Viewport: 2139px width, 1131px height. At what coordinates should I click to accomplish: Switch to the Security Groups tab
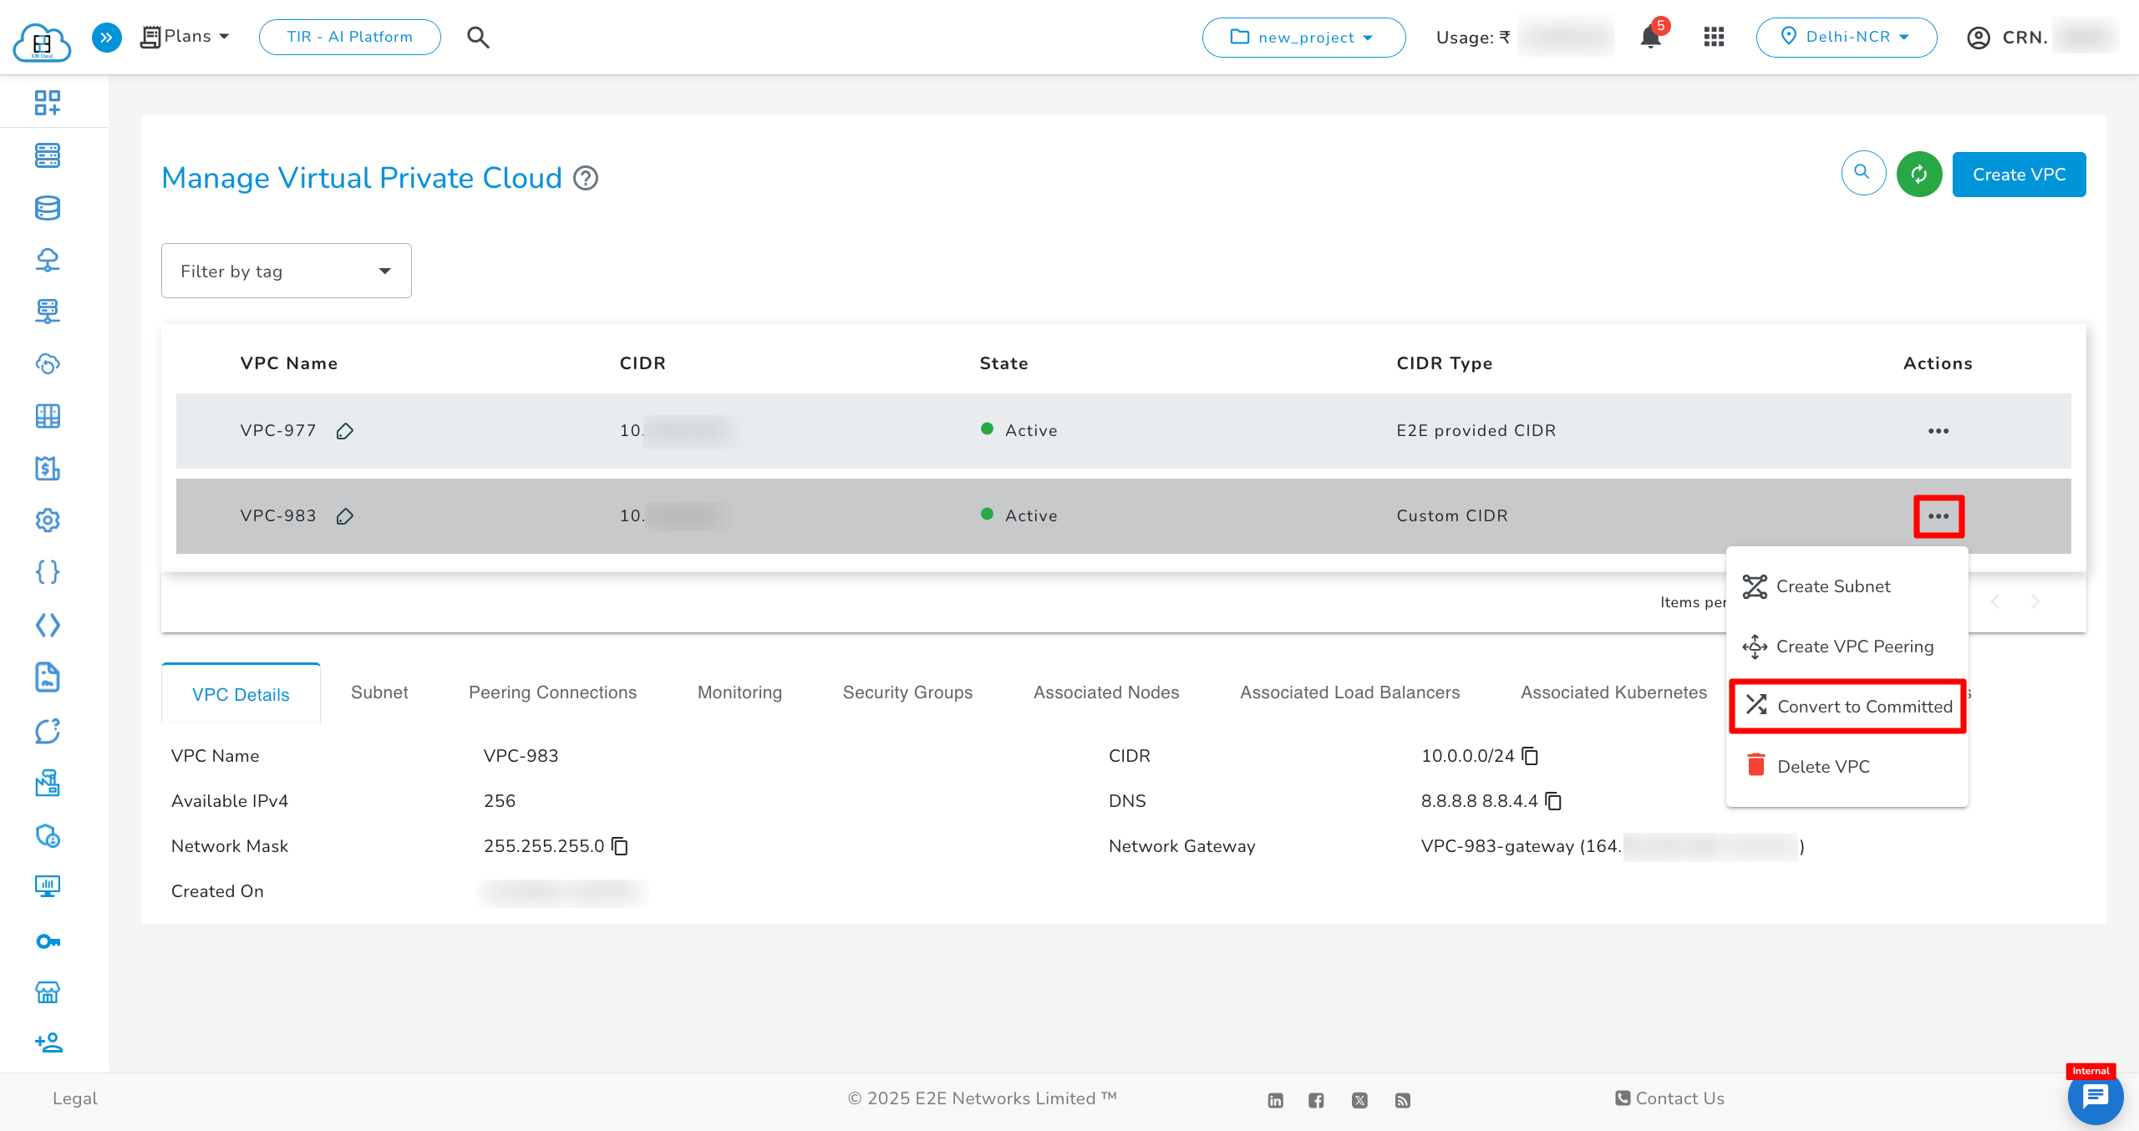coord(907,692)
